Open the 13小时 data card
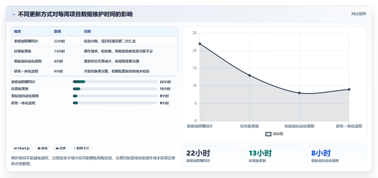The width and height of the screenshot is (378, 178). 274,156
